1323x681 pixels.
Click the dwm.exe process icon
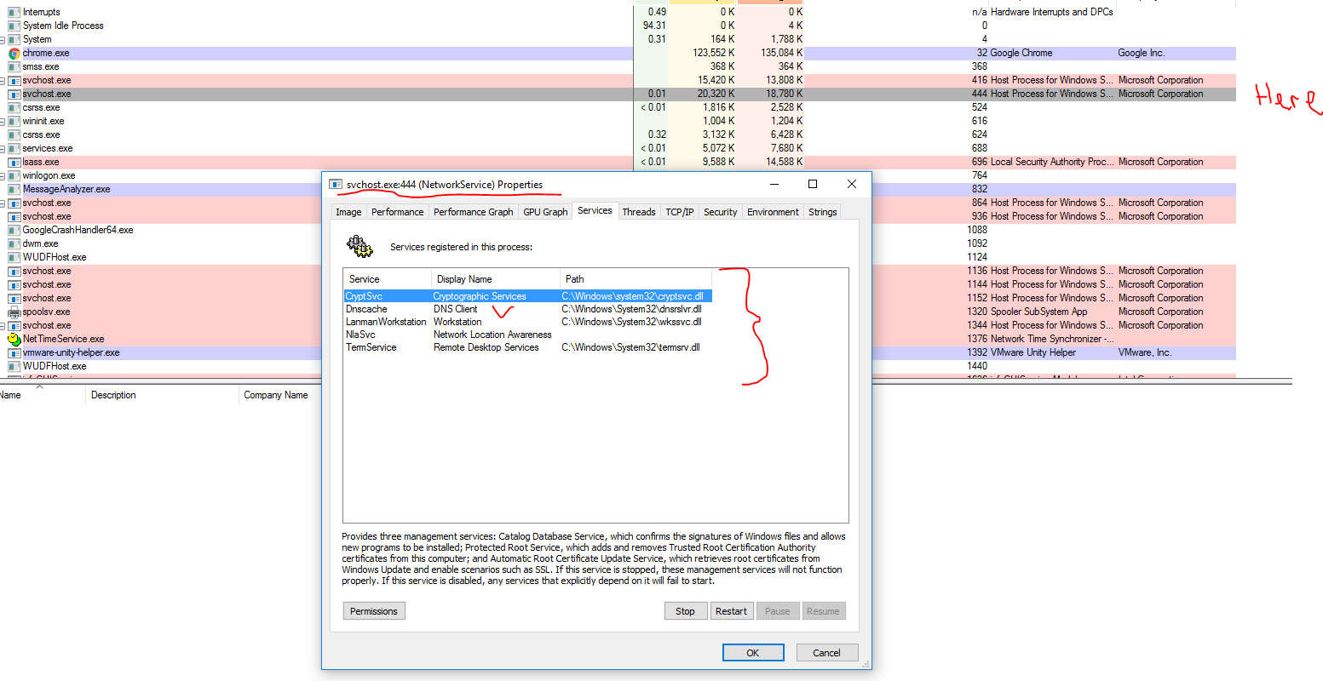click(x=14, y=243)
